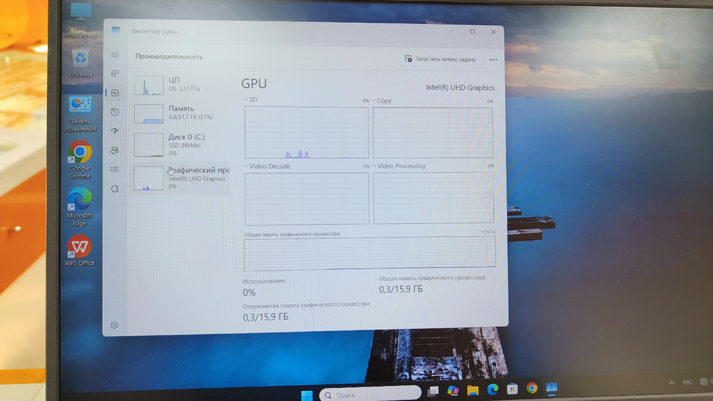Click the 'GPU' heading text
The width and height of the screenshot is (713, 401).
(254, 83)
